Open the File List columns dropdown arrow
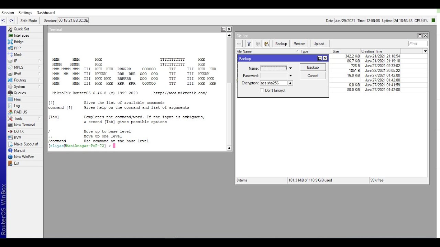440x247 pixels. pos(425,51)
